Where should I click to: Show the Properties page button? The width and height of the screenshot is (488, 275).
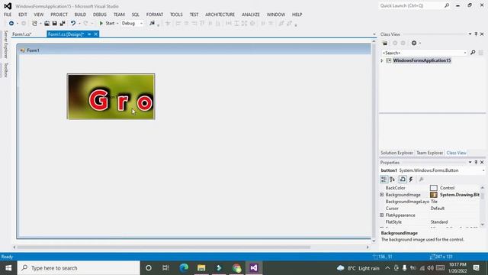pyautogui.click(x=403, y=180)
